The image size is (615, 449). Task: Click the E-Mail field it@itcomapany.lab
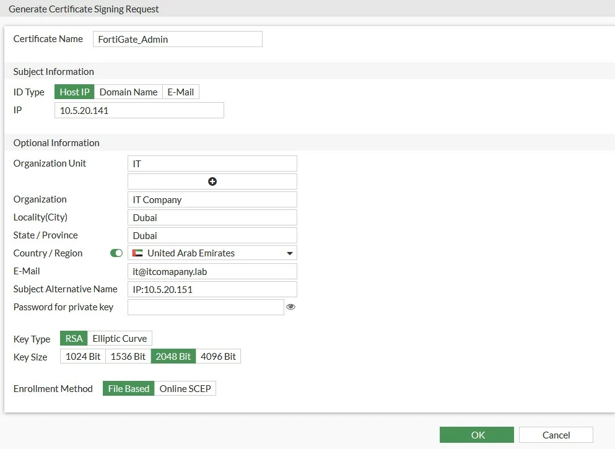(212, 271)
